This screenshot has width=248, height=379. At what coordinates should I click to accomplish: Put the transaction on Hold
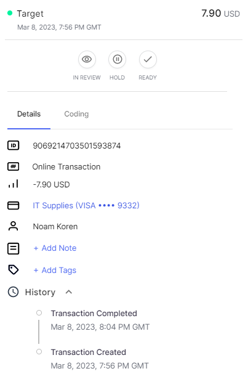click(x=117, y=59)
